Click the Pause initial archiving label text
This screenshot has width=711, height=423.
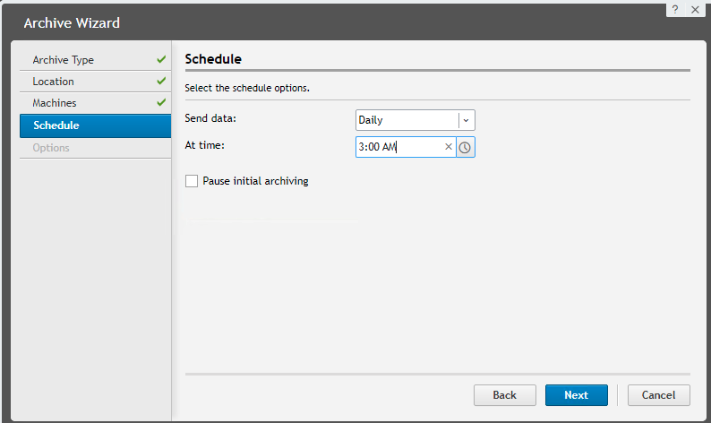[x=255, y=181]
